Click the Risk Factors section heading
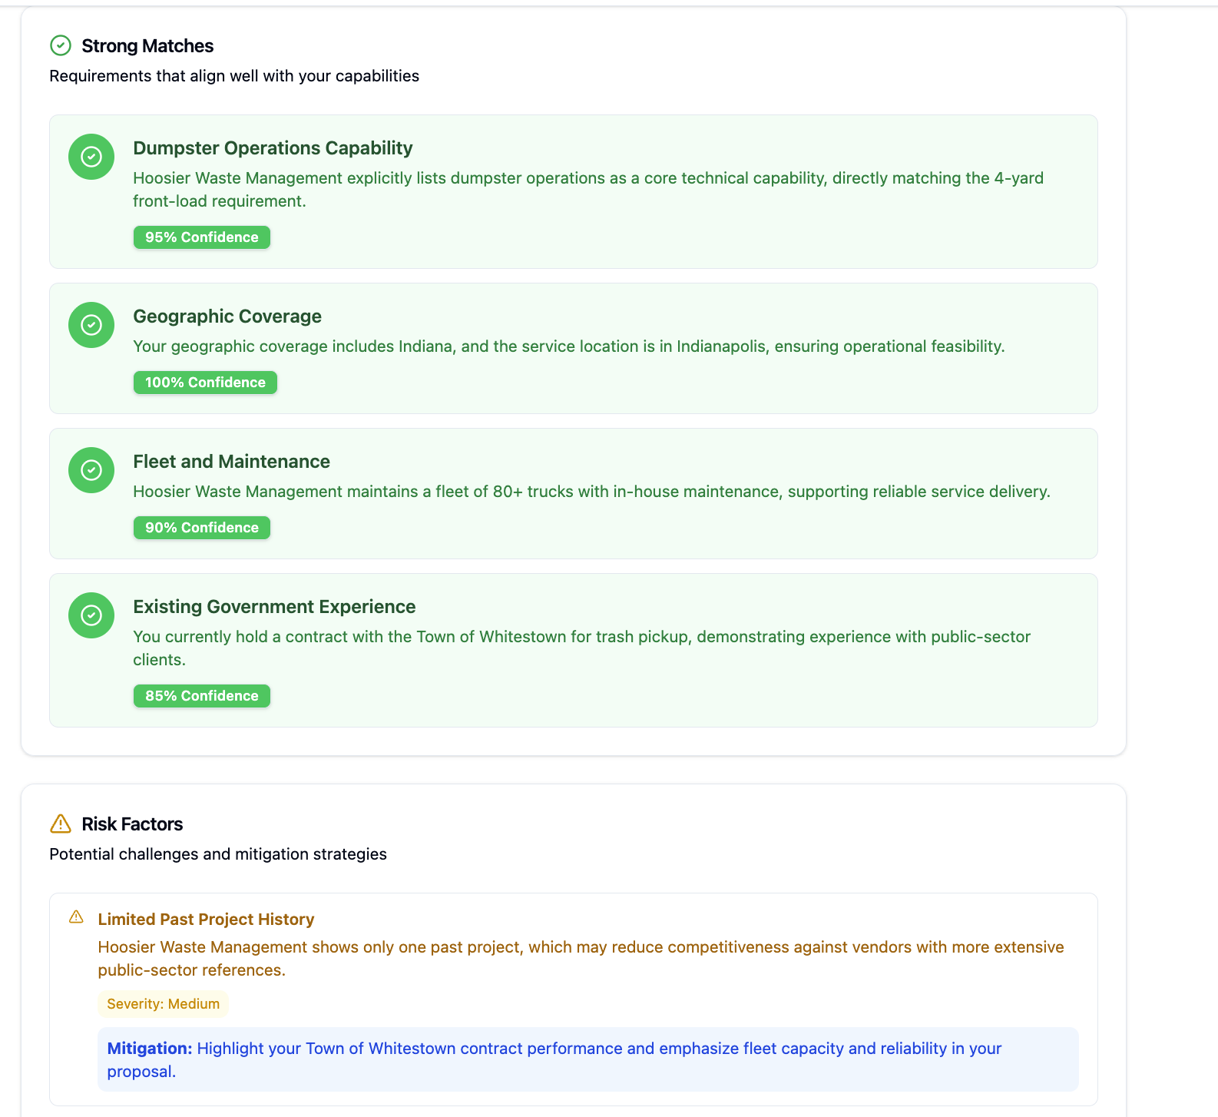 tap(132, 824)
